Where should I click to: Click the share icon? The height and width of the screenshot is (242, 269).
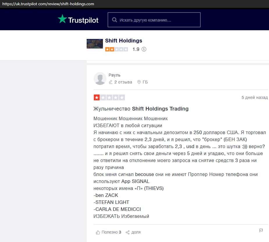[127, 232]
